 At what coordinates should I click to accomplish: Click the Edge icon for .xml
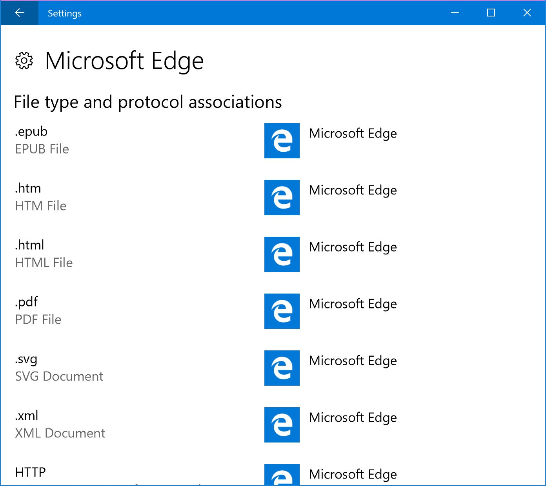click(282, 425)
